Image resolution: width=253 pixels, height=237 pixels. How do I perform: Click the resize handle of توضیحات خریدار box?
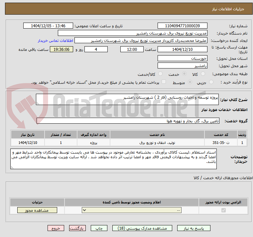pos(12,168)
